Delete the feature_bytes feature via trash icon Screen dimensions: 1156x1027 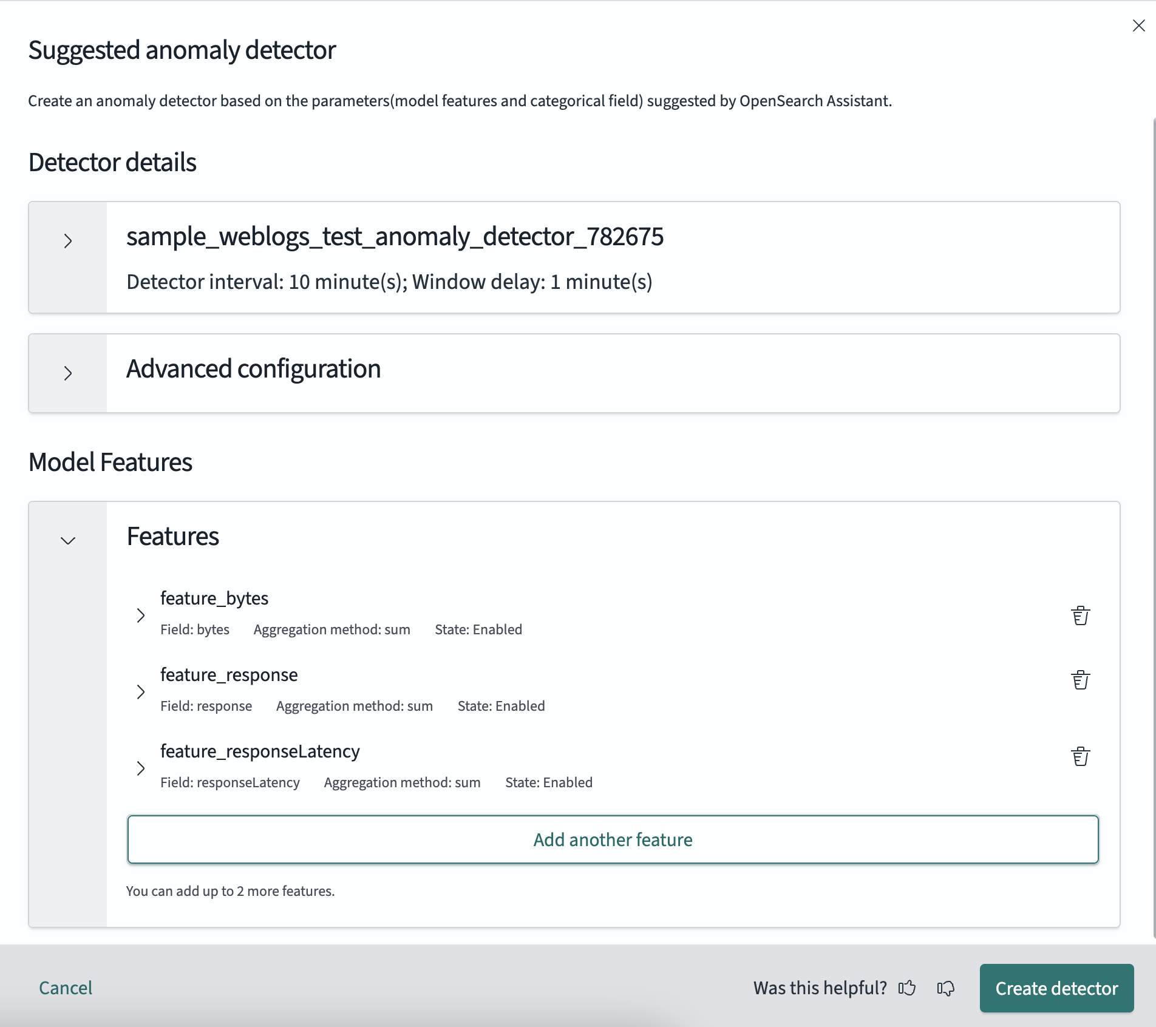click(x=1080, y=615)
